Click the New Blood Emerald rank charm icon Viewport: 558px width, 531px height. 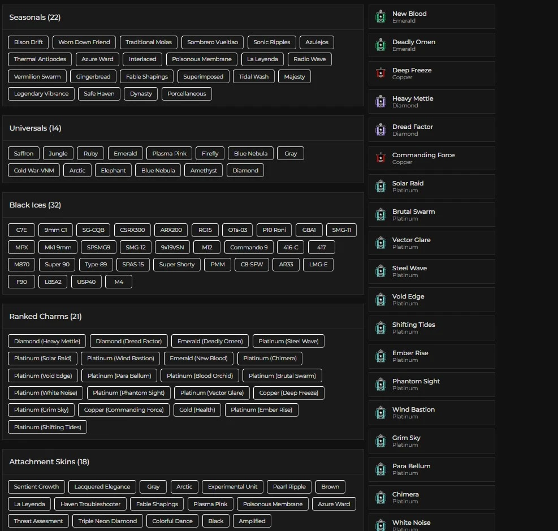pos(380,17)
